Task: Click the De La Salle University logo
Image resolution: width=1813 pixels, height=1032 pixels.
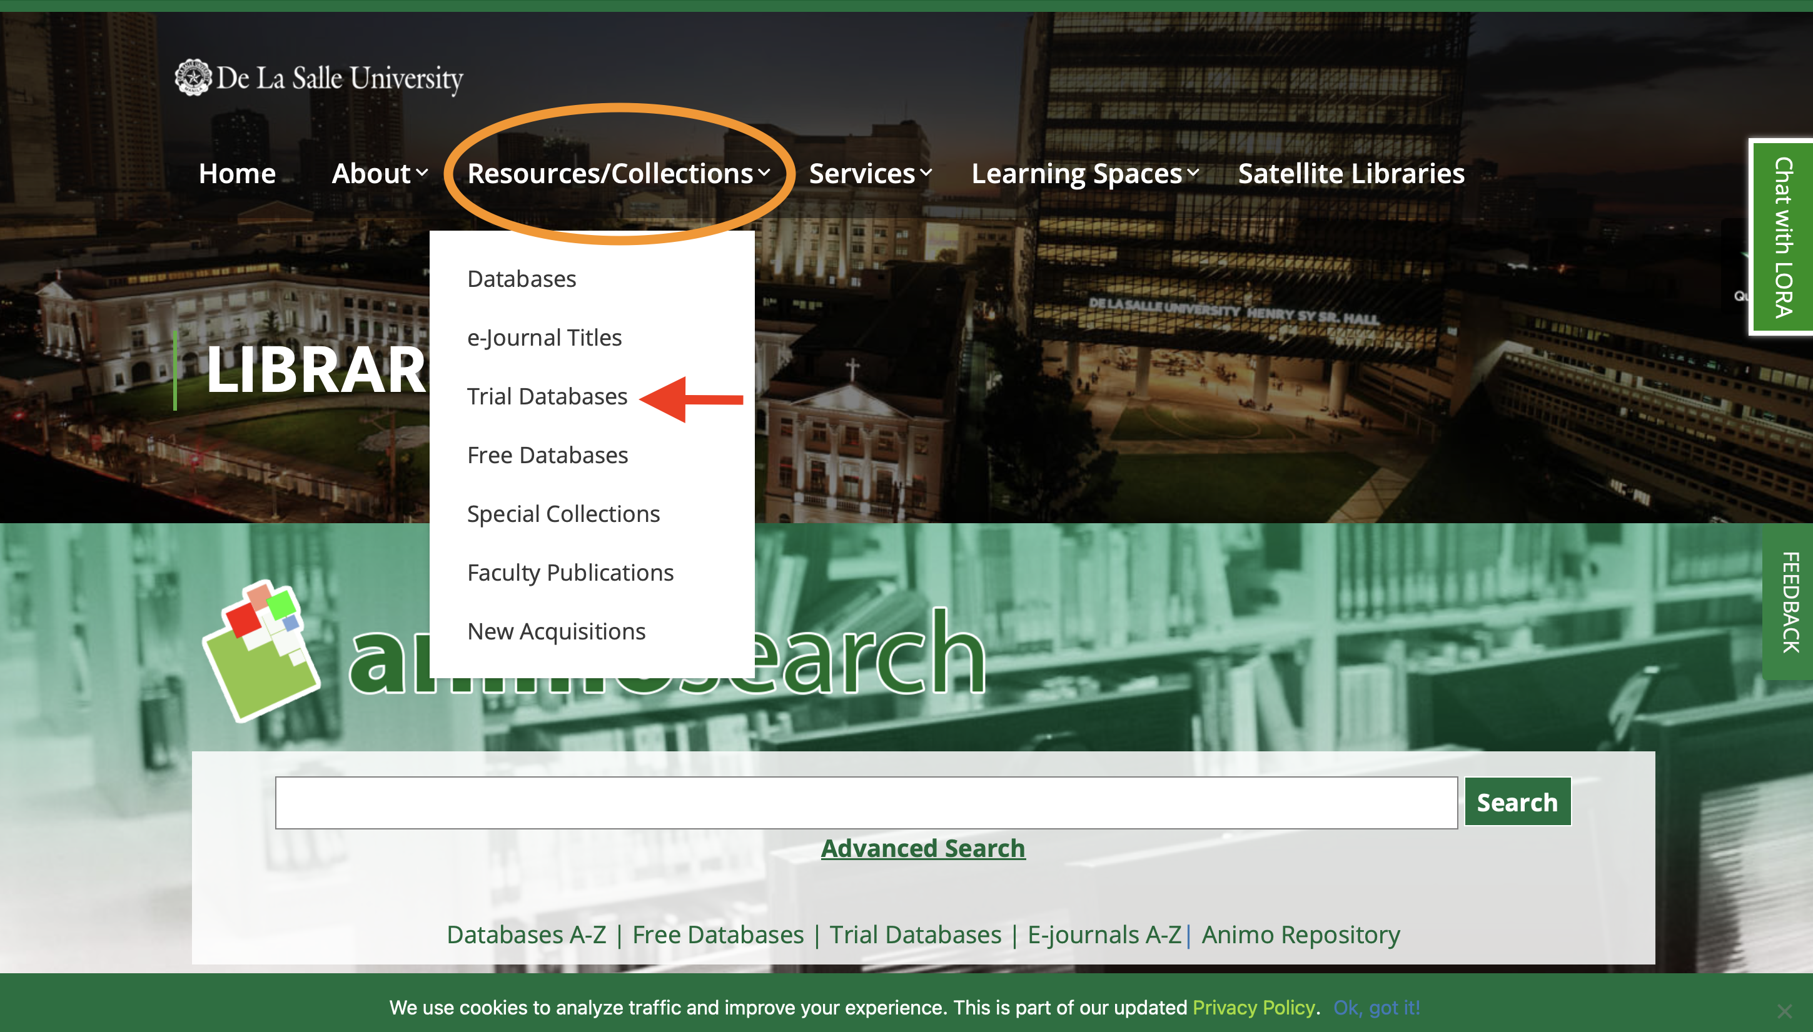Action: pos(319,78)
